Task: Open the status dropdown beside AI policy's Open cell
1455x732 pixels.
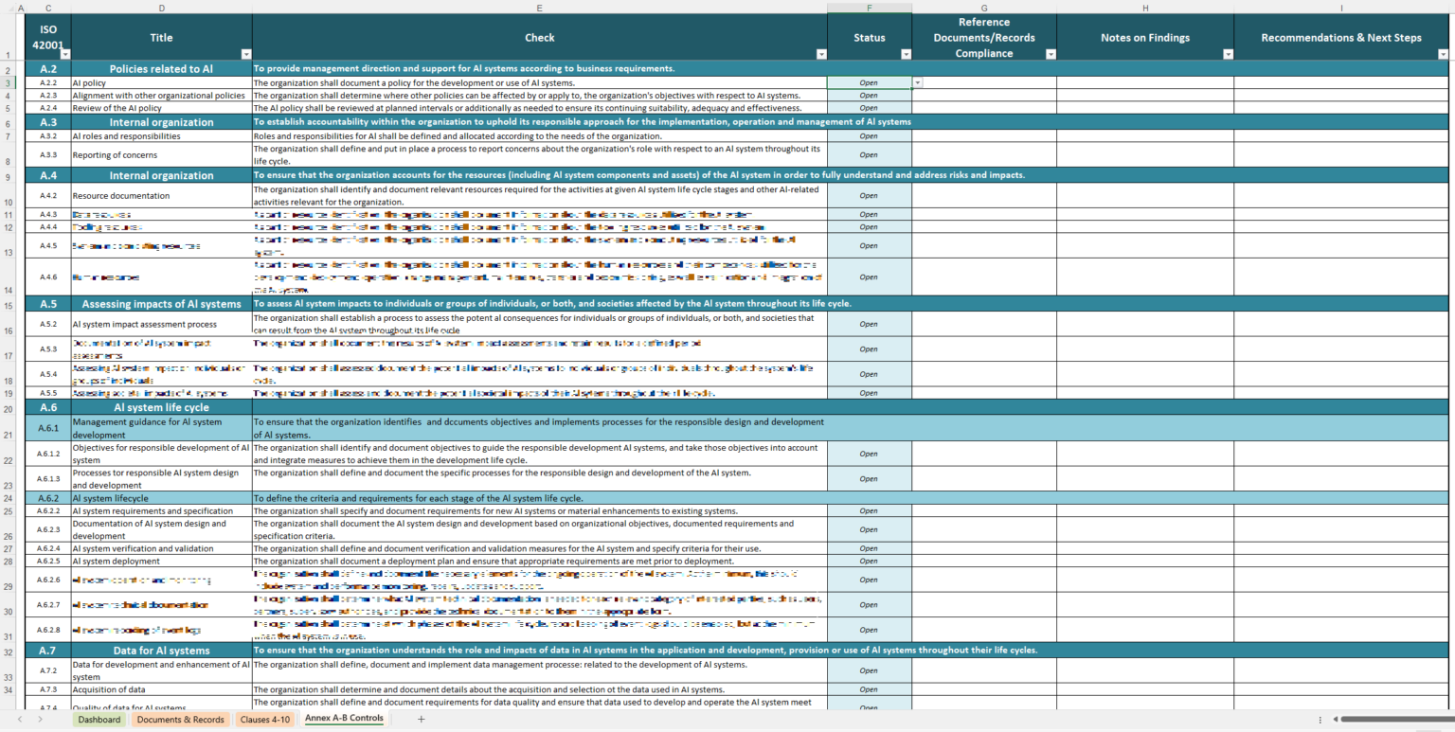Action: click(916, 82)
